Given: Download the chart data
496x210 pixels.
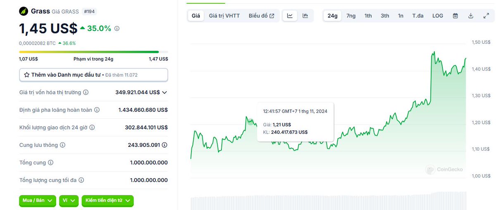Looking at the screenshot, I should click(471, 16).
